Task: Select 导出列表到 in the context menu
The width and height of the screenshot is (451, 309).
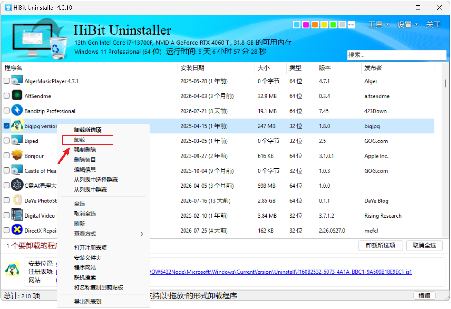Action: coord(103,302)
